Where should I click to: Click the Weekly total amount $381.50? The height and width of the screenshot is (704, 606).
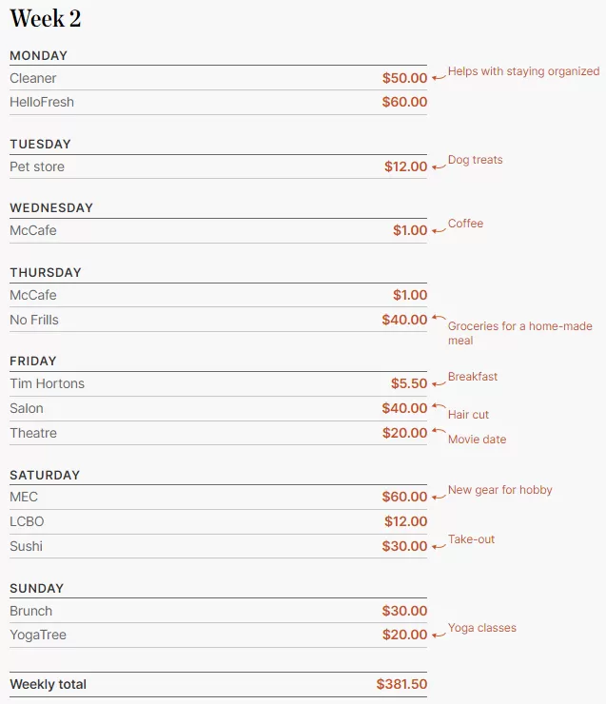401,684
